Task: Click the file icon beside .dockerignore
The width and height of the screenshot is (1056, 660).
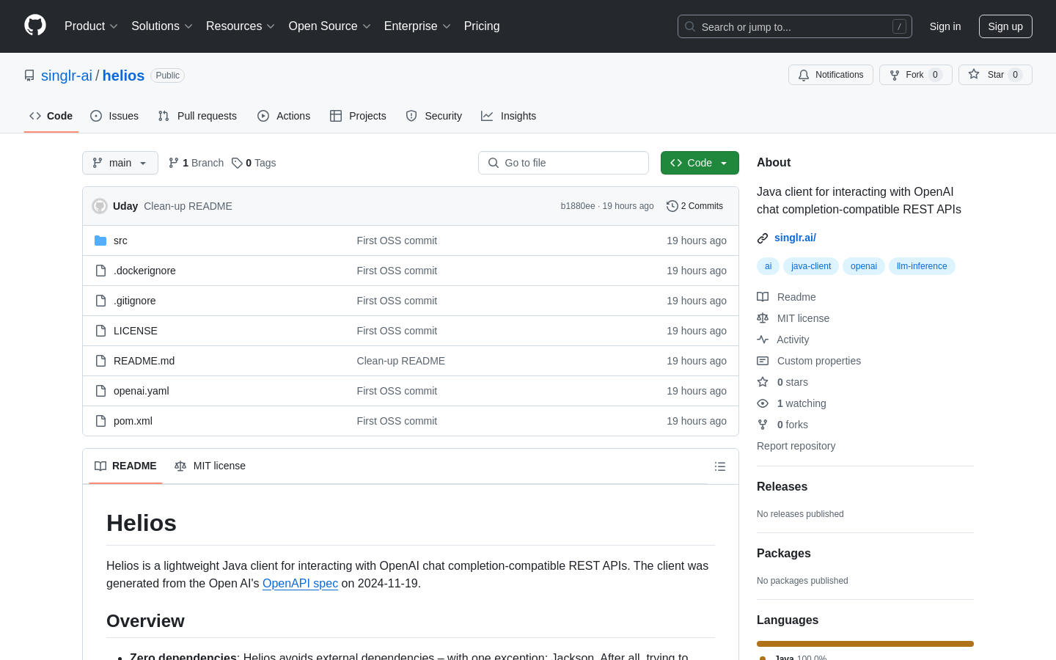Action: (100, 271)
